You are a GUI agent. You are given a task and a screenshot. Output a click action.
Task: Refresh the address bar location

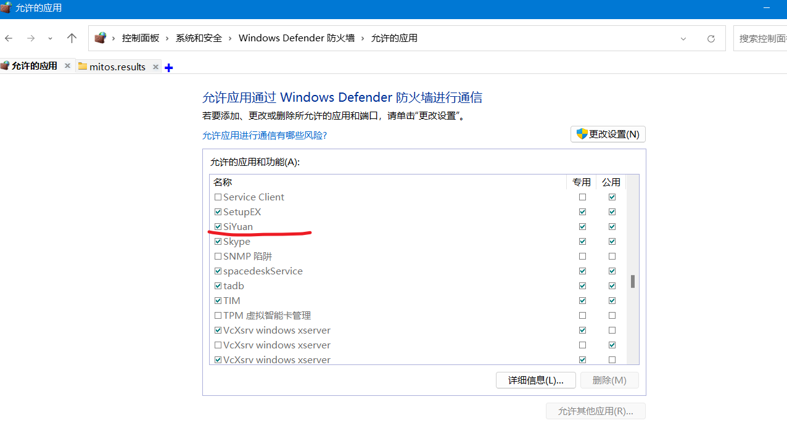711,38
